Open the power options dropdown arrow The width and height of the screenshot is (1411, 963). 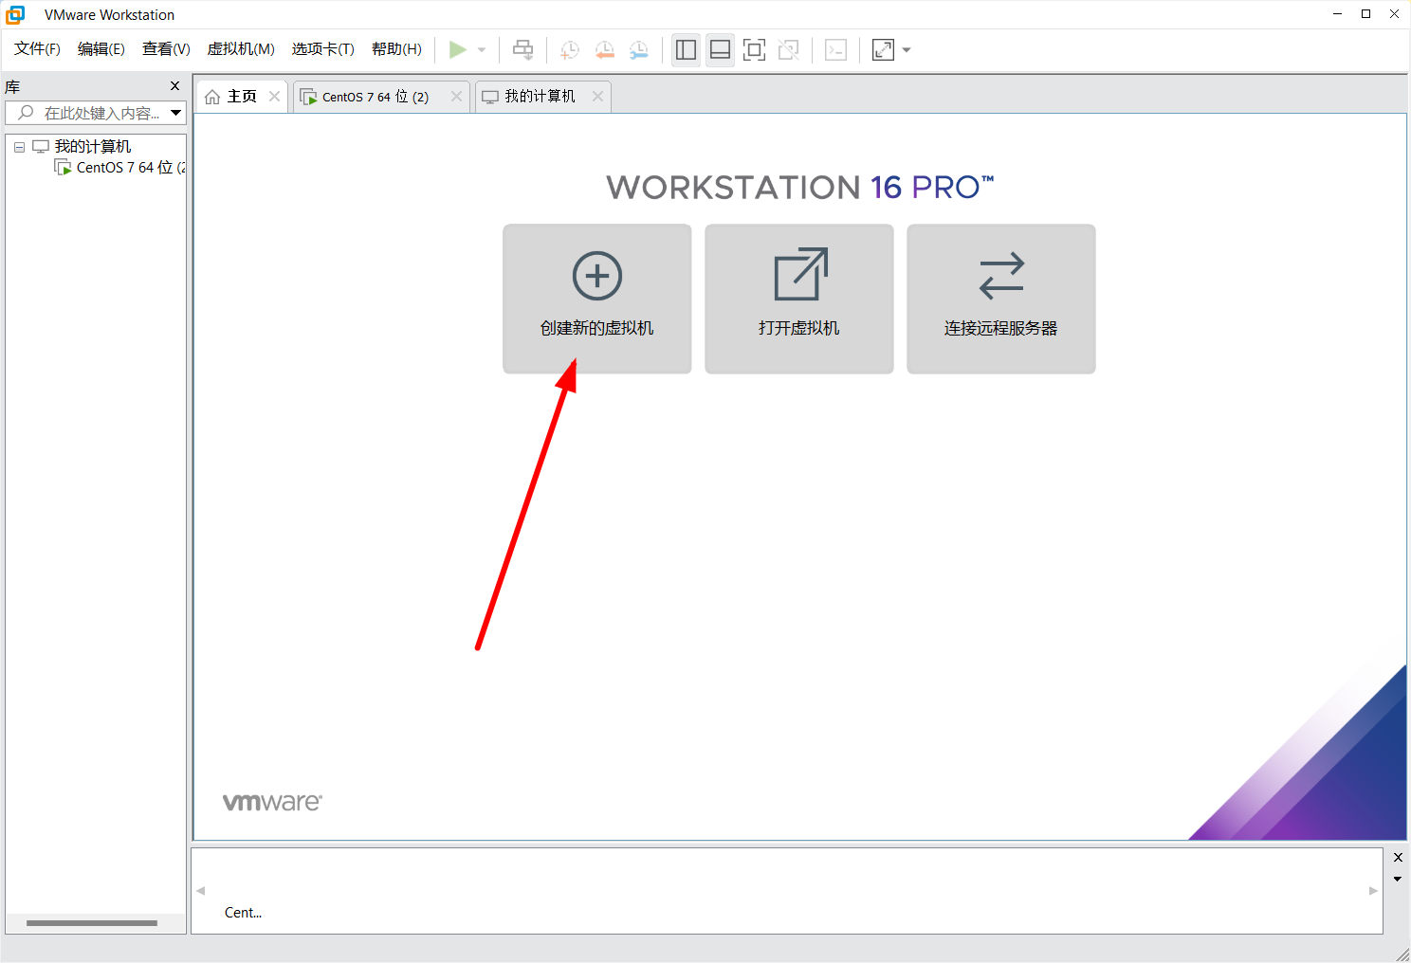coord(482,50)
